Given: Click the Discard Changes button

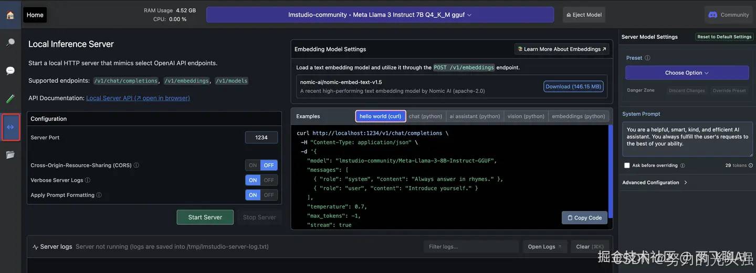Looking at the screenshot, I should tap(687, 91).
